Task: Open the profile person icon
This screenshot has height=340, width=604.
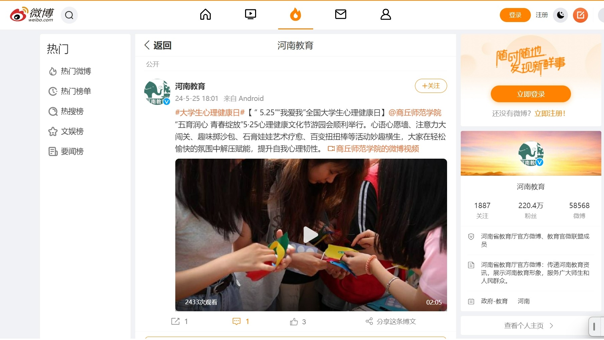Action: pos(386,14)
